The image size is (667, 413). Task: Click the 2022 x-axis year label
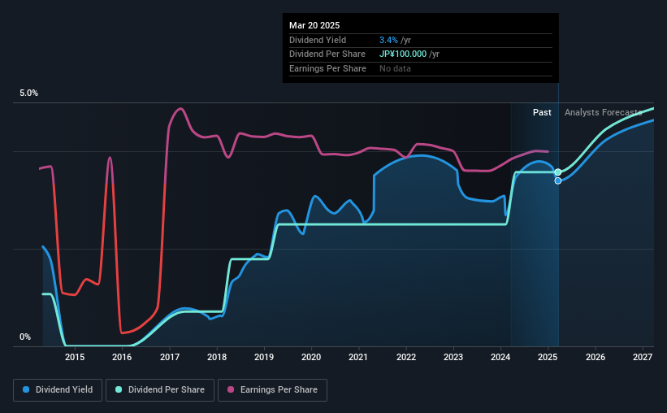point(406,357)
